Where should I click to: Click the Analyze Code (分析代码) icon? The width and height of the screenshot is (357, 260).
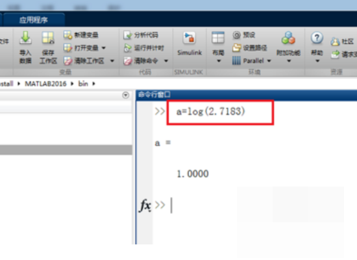(x=128, y=35)
